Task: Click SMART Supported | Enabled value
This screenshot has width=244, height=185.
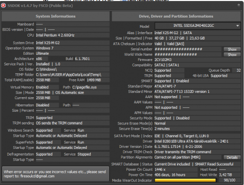Action: click(172, 81)
